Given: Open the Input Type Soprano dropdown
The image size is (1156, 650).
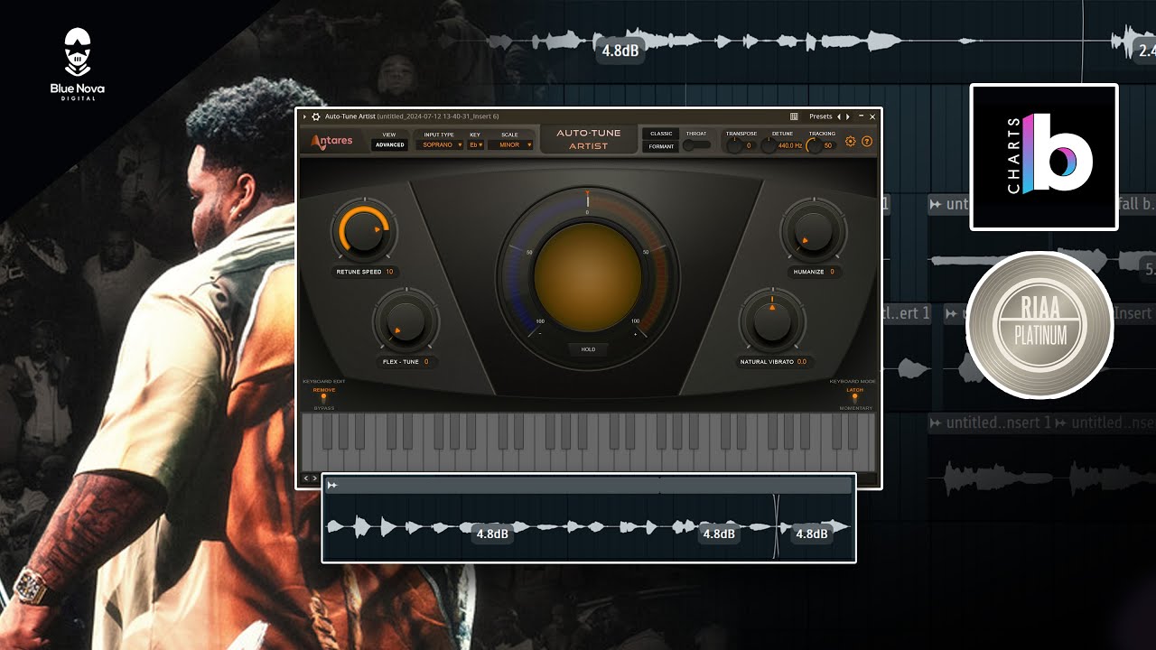Looking at the screenshot, I should [x=440, y=144].
